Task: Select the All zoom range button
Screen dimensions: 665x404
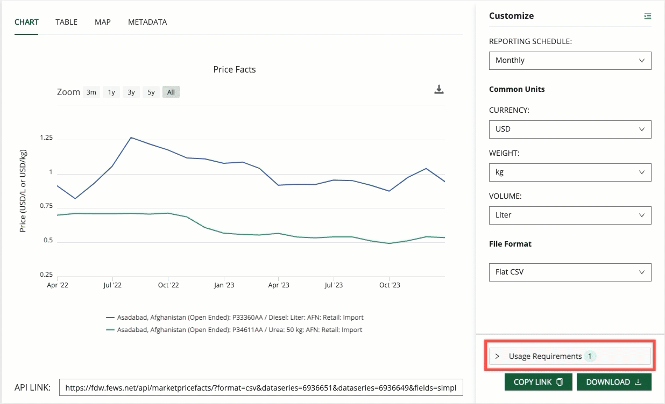Action: [x=171, y=92]
